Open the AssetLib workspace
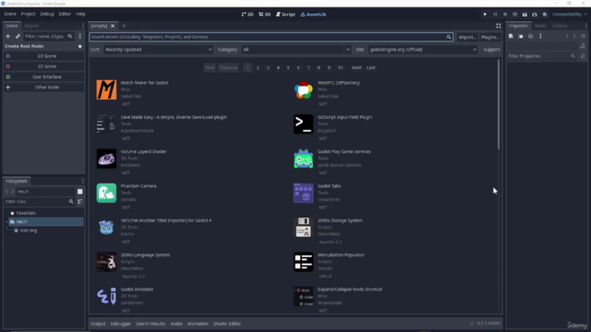 pos(313,15)
